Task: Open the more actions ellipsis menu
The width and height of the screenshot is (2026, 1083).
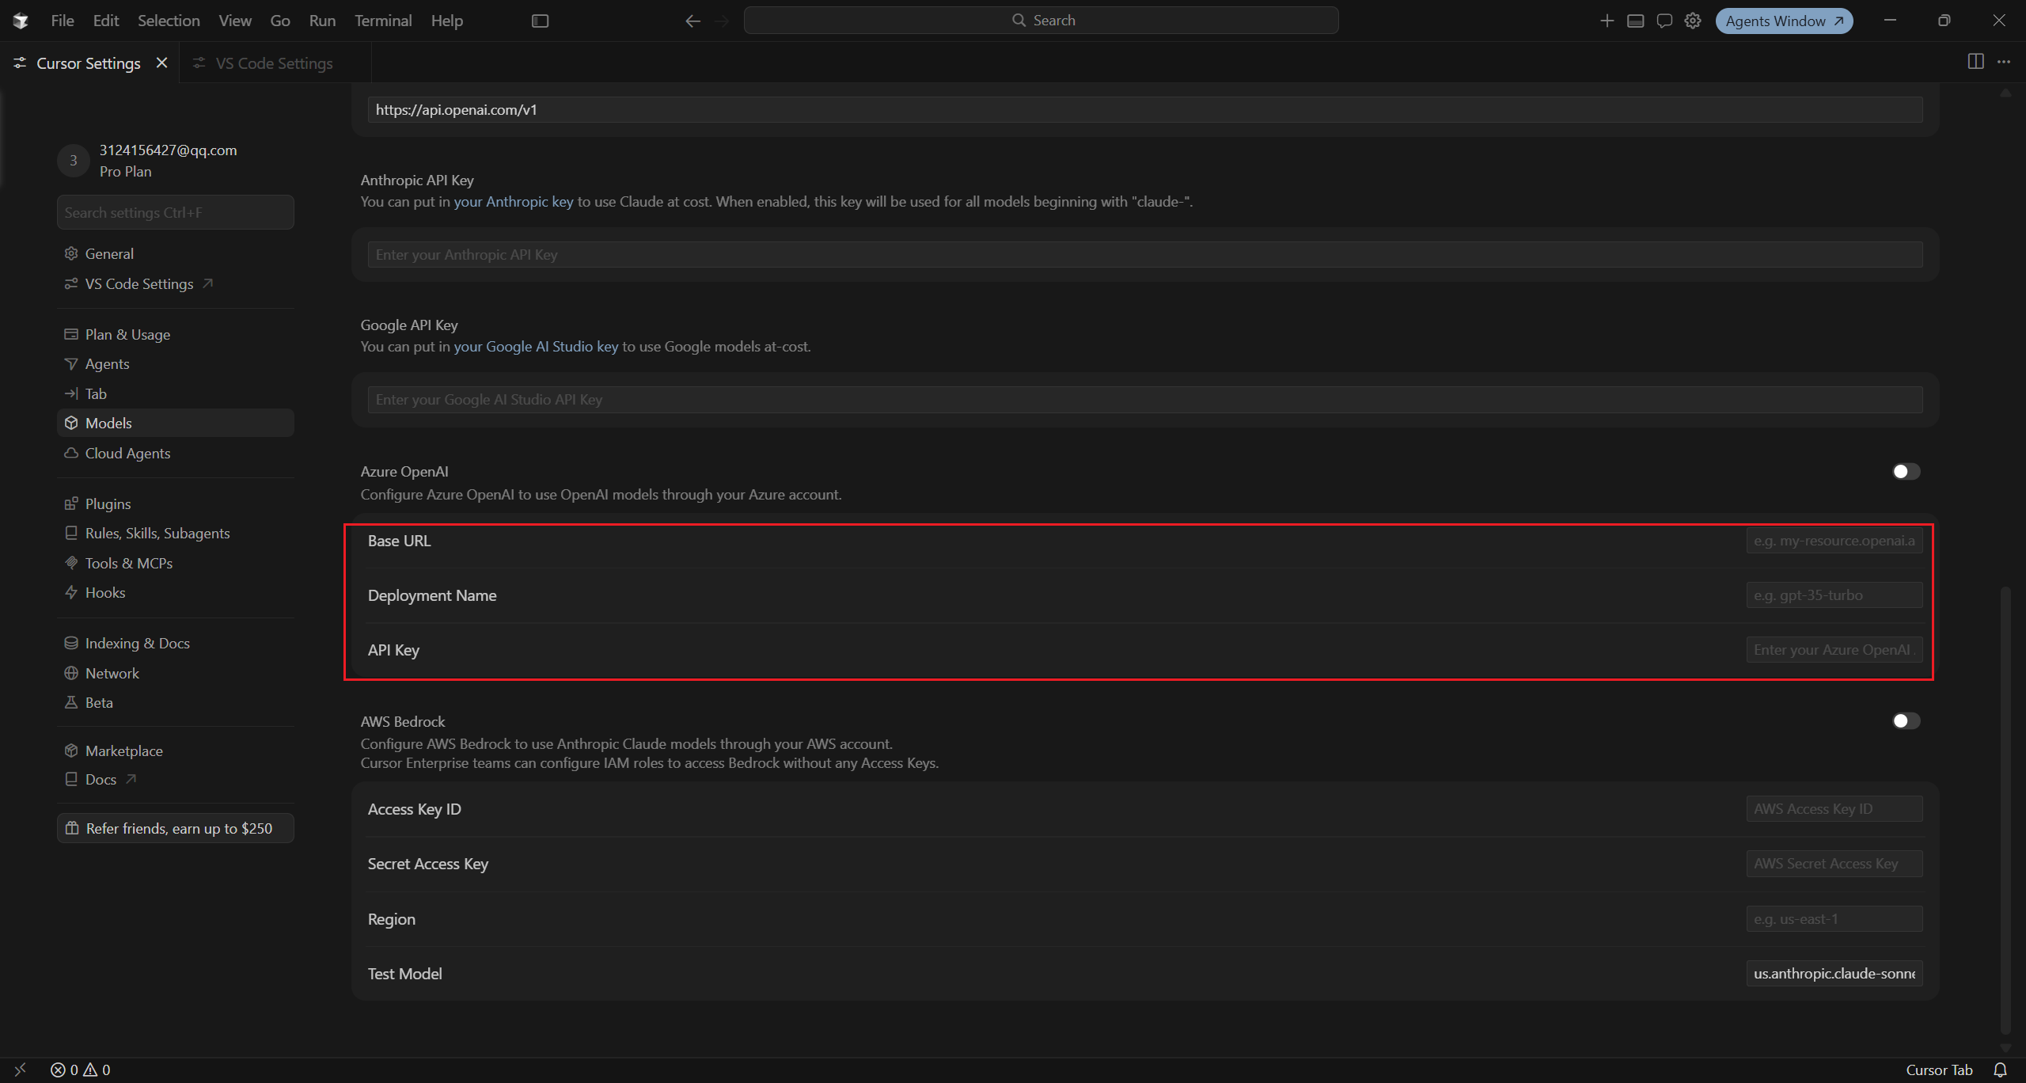Action: (x=2004, y=62)
